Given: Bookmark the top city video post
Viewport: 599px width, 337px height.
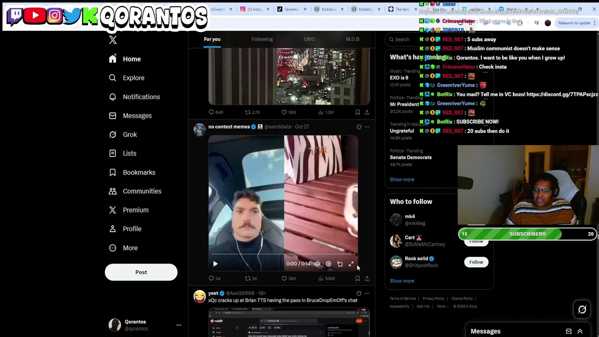Looking at the screenshot, I should [358, 112].
